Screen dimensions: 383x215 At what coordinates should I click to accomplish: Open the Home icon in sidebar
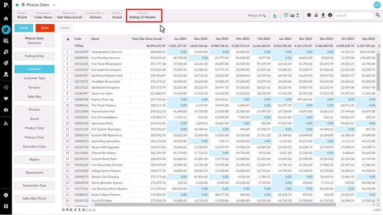(x=6, y=19)
